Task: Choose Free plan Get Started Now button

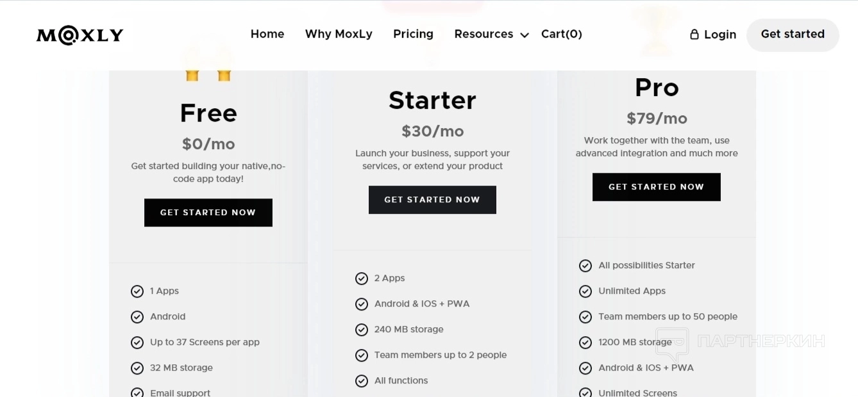Action: (208, 213)
